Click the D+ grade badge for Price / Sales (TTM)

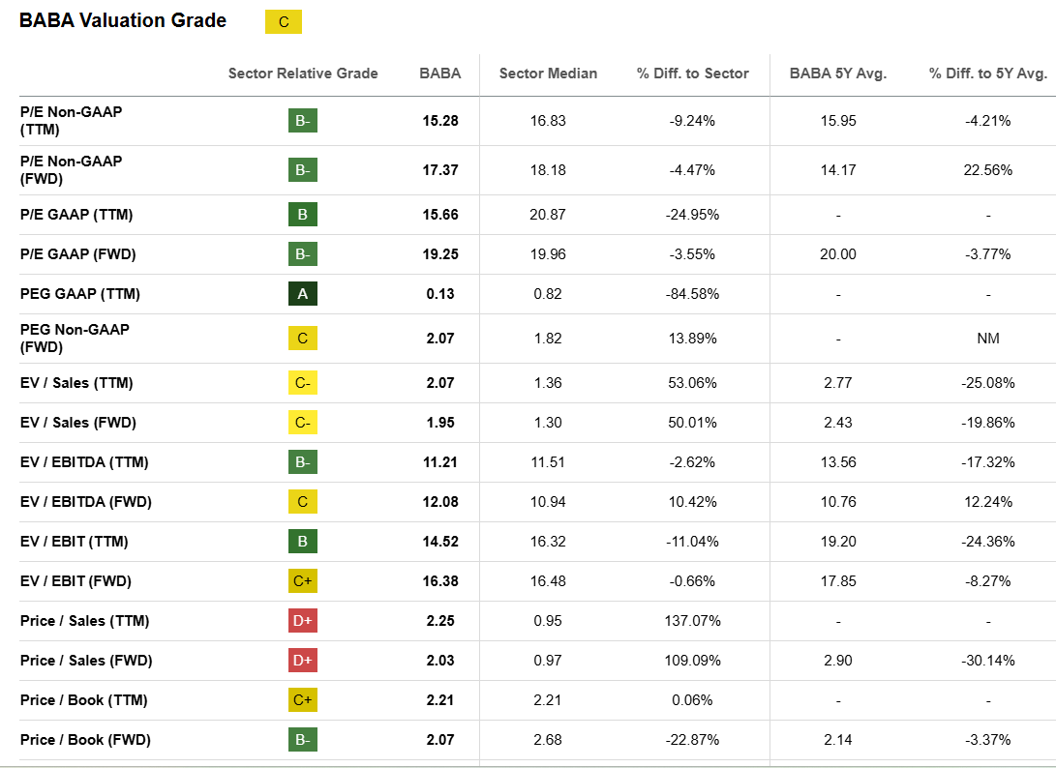point(303,621)
